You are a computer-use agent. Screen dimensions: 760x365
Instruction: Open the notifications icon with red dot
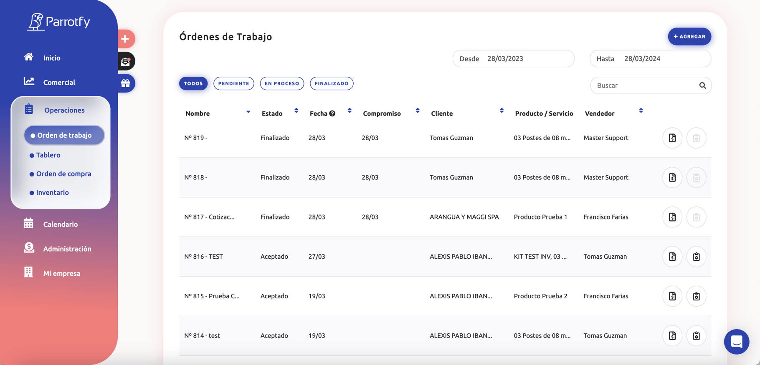pyautogui.click(x=125, y=62)
